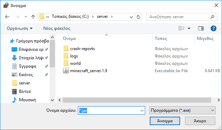This screenshot has width=222, height=130.
Task: Click the world folder icon
Action: click(x=66, y=63)
